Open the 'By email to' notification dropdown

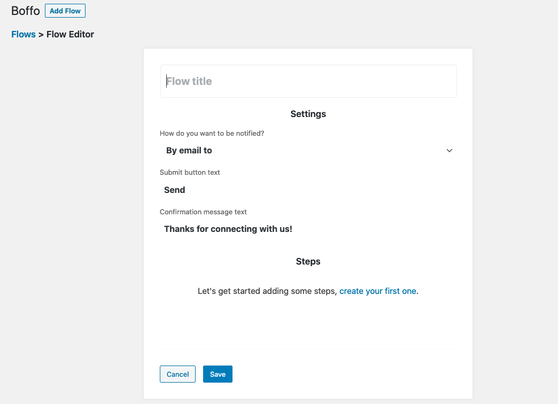[x=308, y=151]
